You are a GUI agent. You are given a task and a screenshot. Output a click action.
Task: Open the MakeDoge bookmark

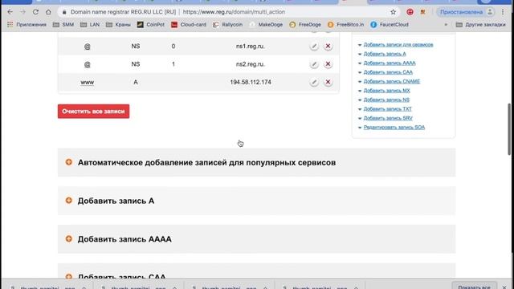(266, 25)
